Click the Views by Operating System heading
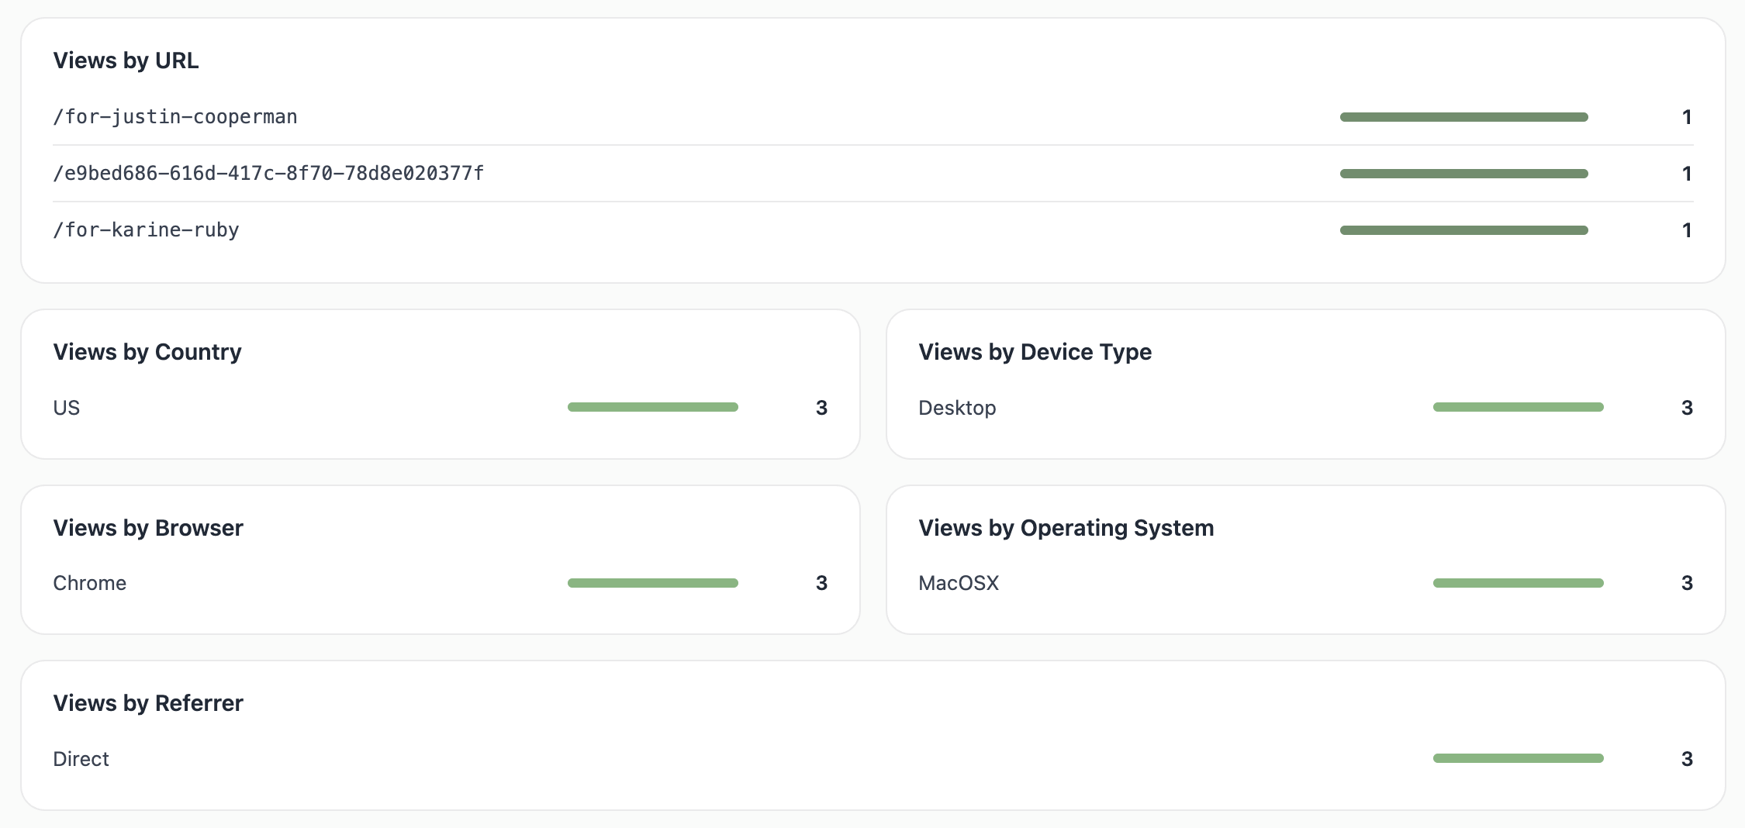 pos(1066,528)
